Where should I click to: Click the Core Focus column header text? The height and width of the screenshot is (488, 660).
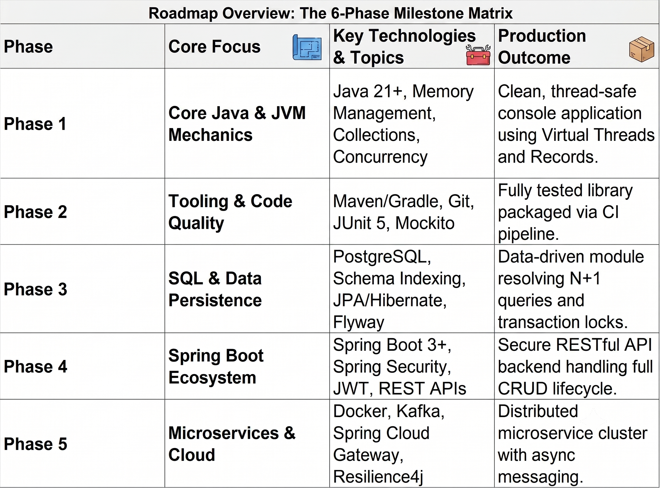(214, 46)
